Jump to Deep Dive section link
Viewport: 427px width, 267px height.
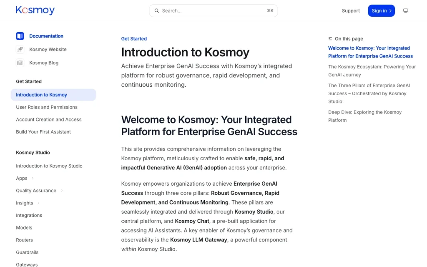point(364,116)
